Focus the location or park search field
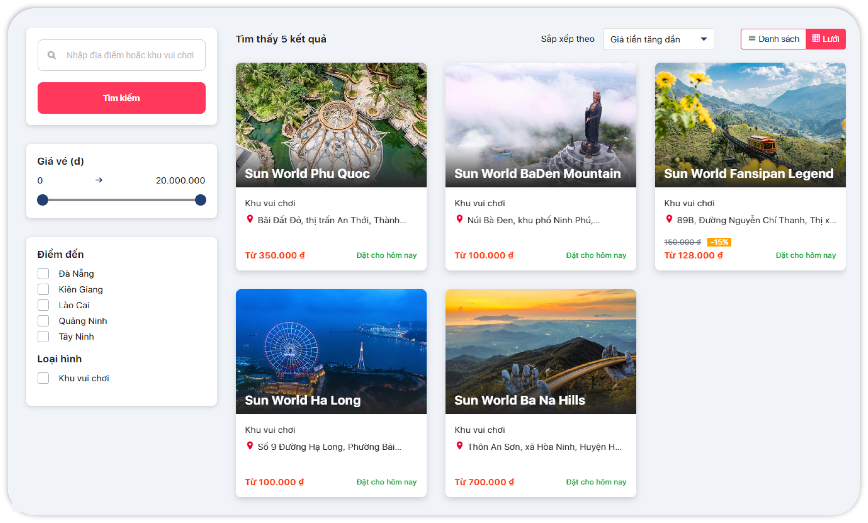The width and height of the screenshot is (868, 523). pos(121,55)
